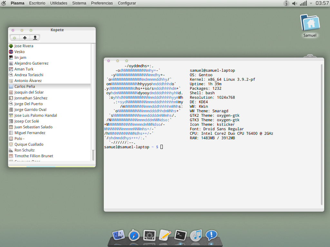Click the pink close dot on terminal window
Image resolution: width=330 pixels, height=247 pixels.
[109, 61]
